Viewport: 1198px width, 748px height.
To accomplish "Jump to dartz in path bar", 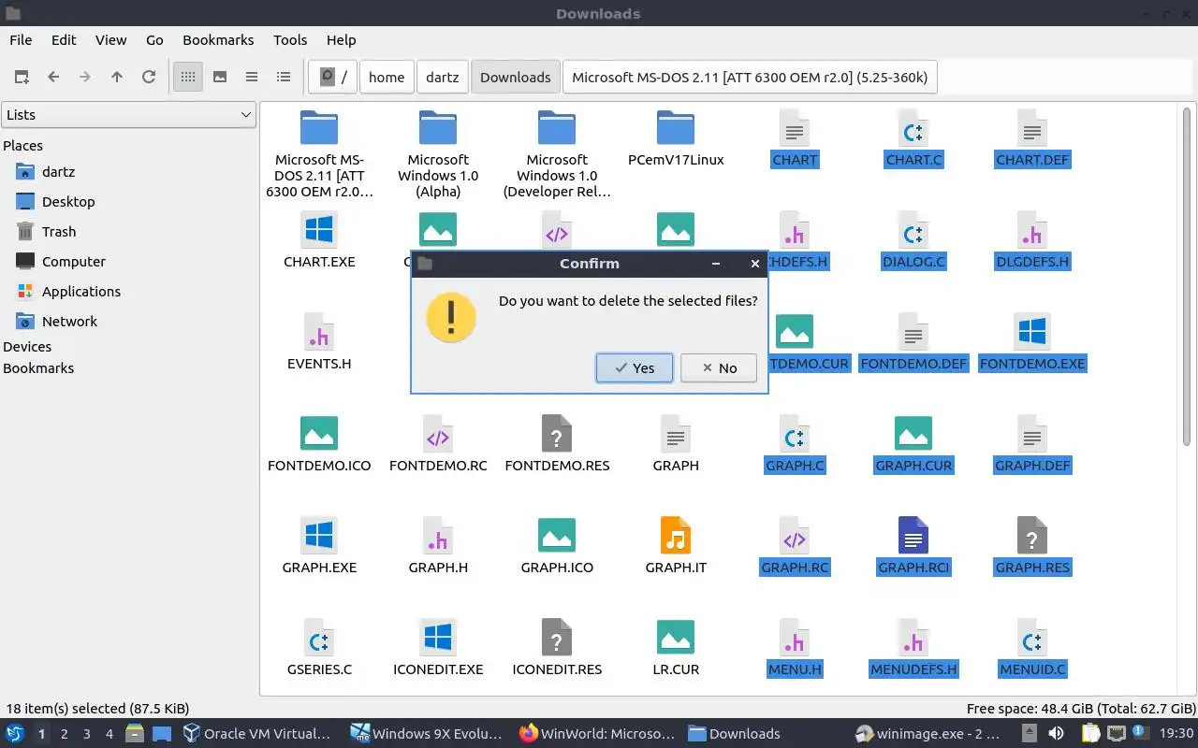I will 443,77.
